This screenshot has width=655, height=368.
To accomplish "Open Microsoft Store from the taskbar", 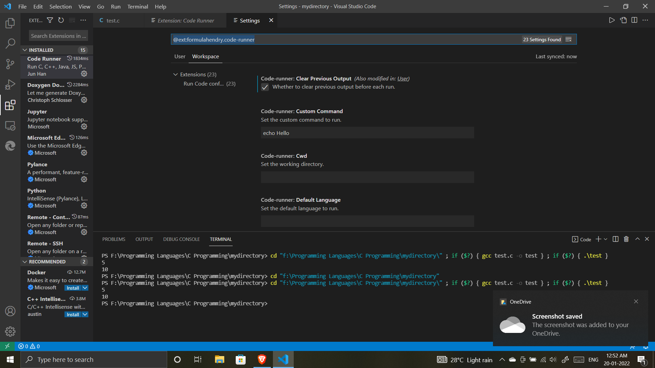I will 241,359.
